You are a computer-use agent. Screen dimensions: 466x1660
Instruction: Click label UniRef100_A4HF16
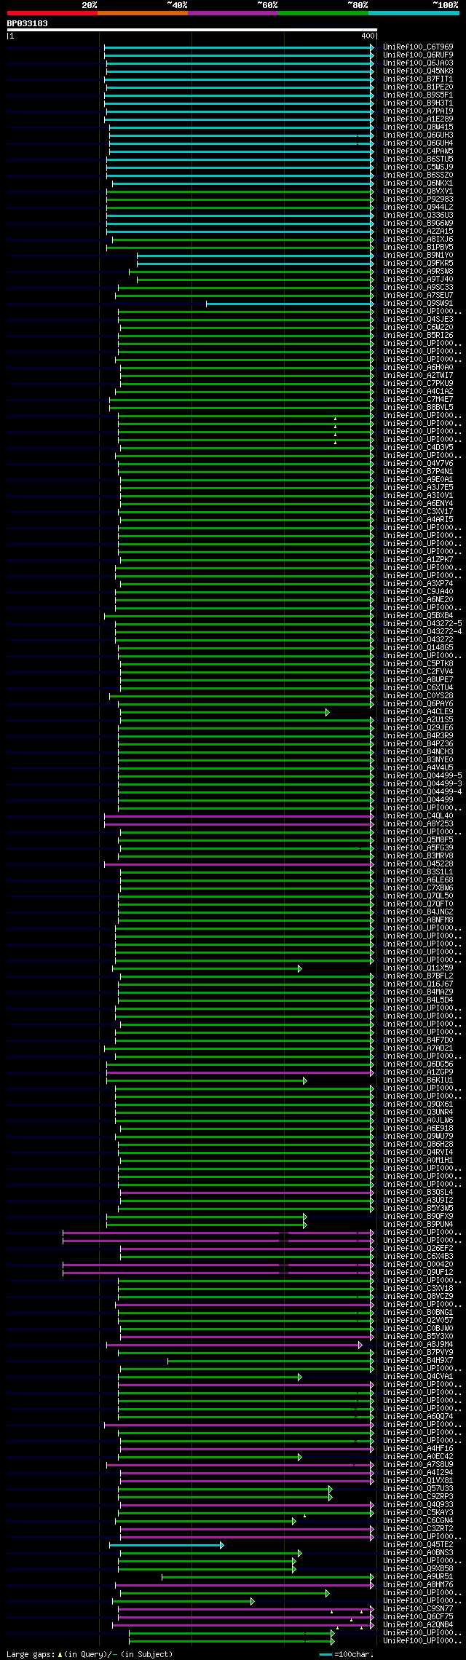(418, 1448)
